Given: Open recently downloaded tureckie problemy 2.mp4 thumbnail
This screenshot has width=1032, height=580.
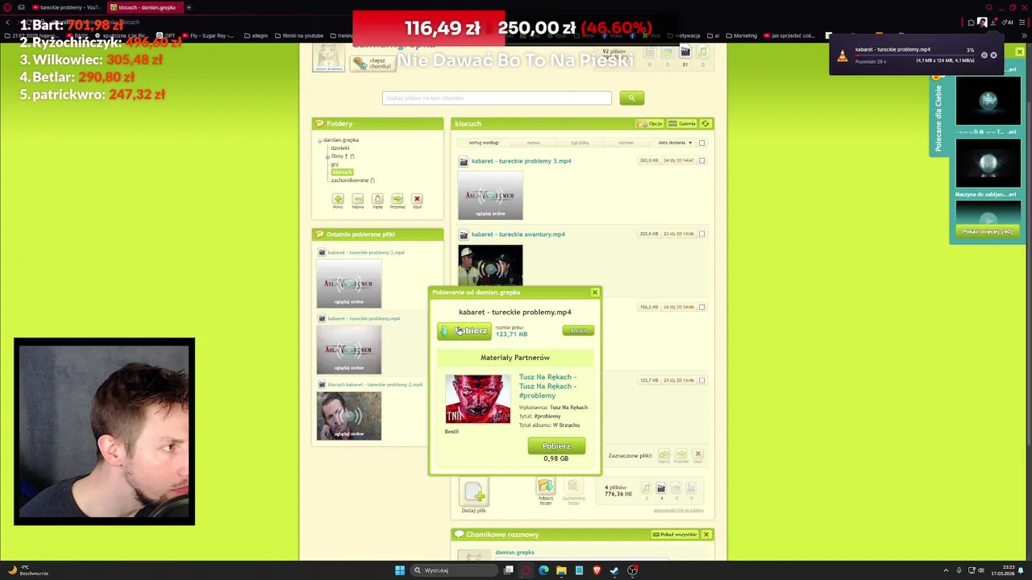Looking at the screenshot, I should 349,416.
